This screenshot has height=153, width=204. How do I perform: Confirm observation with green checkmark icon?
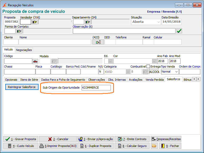[x=179, y=31]
